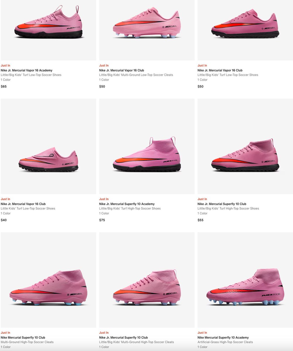Open the velcro-strap Little Kids' Vapor 16 Club image
The width and height of the screenshot is (293, 351).
click(x=48, y=146)
